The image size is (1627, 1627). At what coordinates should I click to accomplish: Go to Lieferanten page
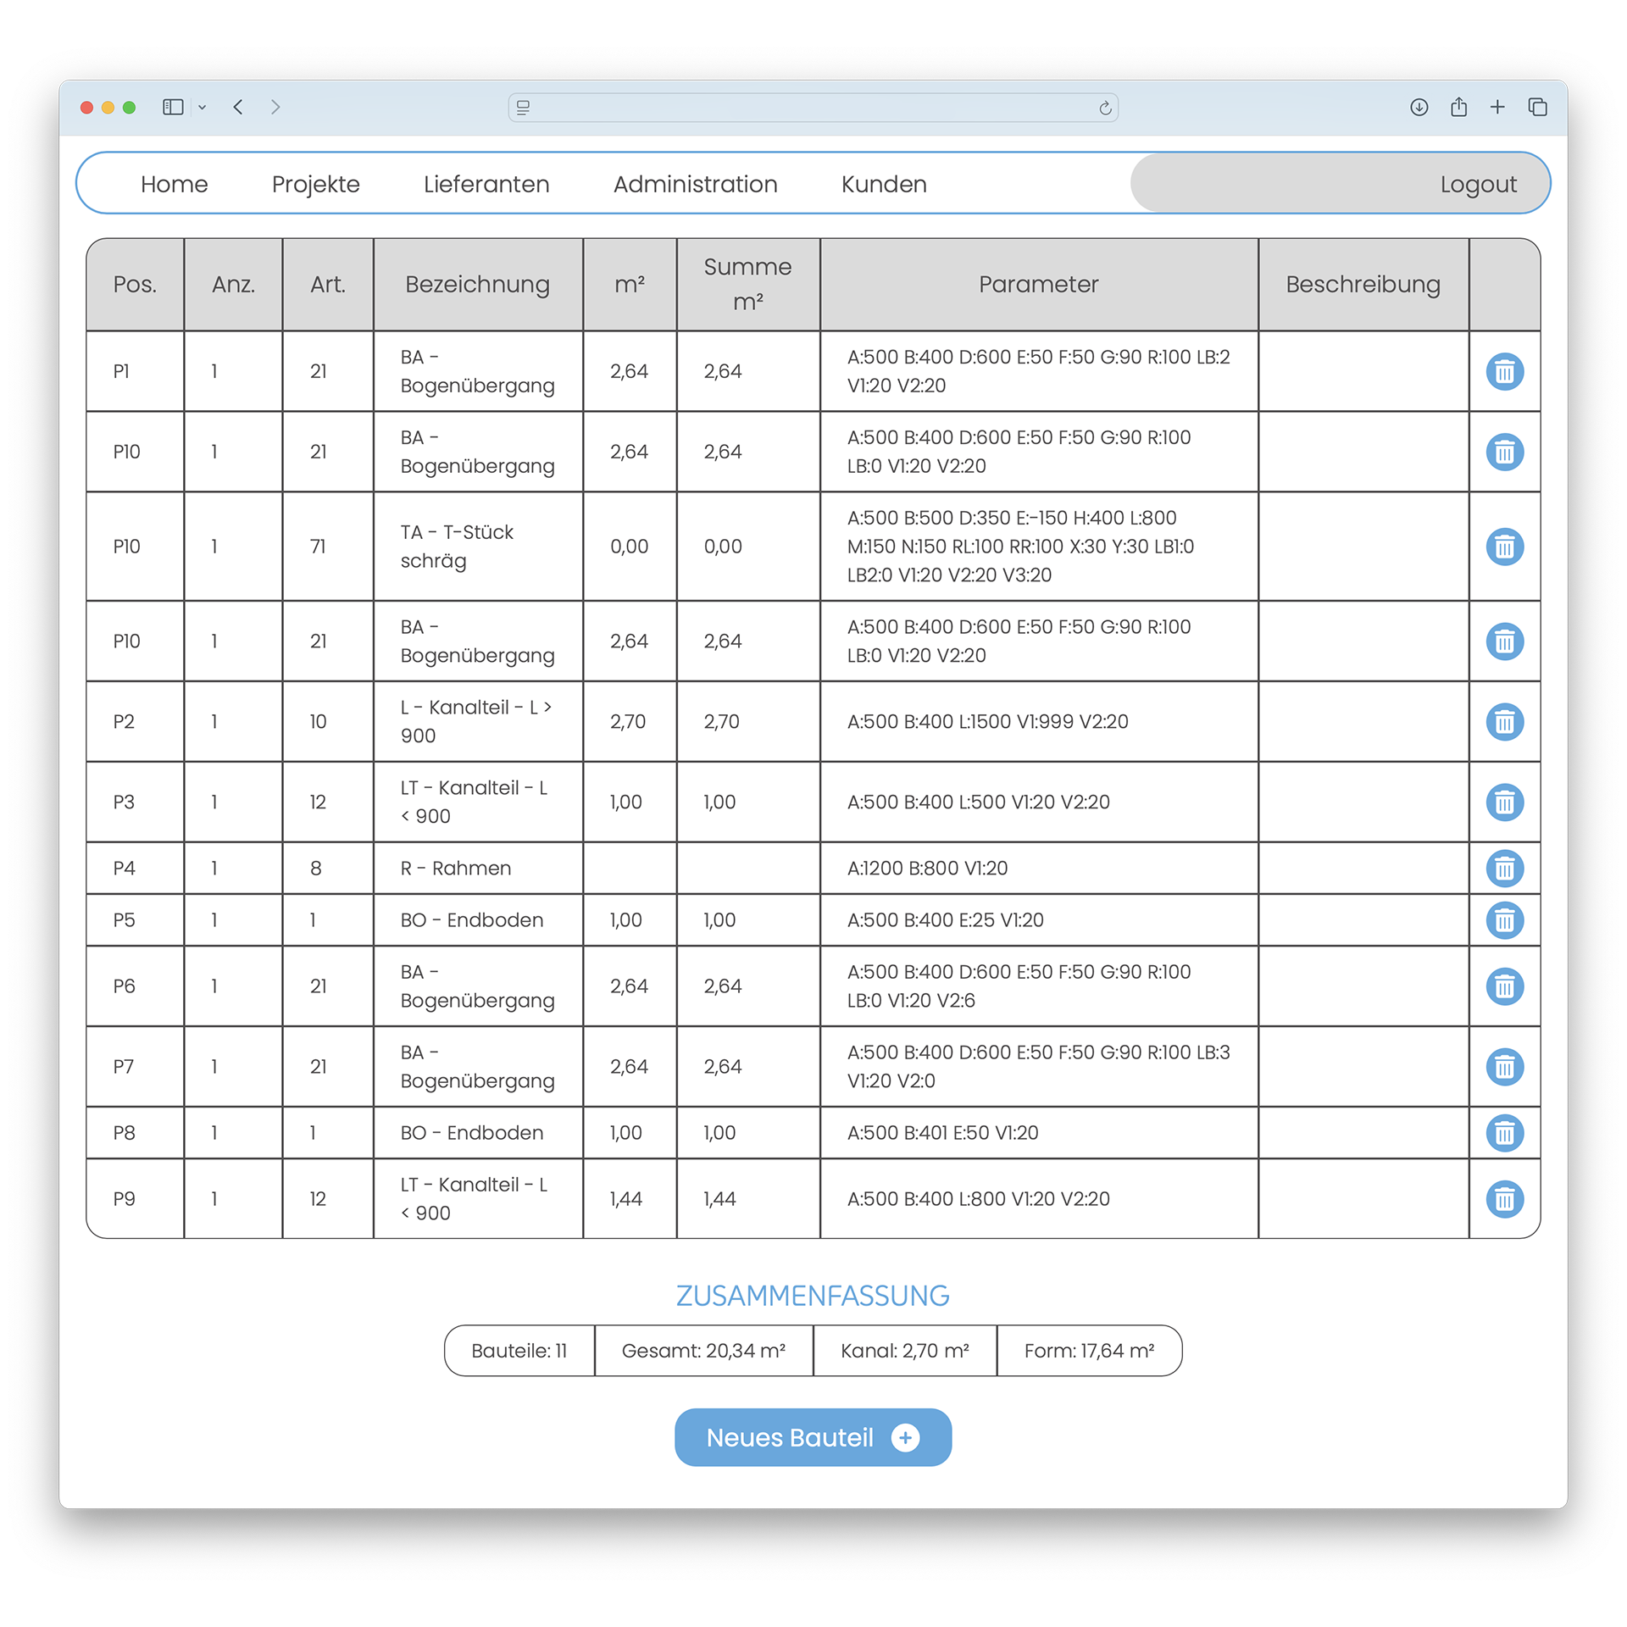point(486,184)
